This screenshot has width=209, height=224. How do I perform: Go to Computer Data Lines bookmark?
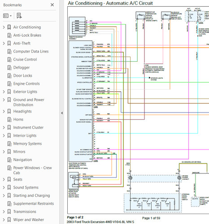coord(31,52)
